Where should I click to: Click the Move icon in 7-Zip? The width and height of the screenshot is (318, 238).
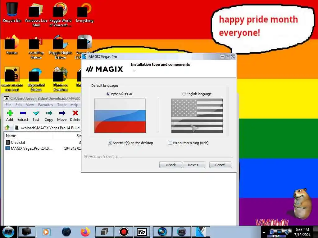[62, 116]
